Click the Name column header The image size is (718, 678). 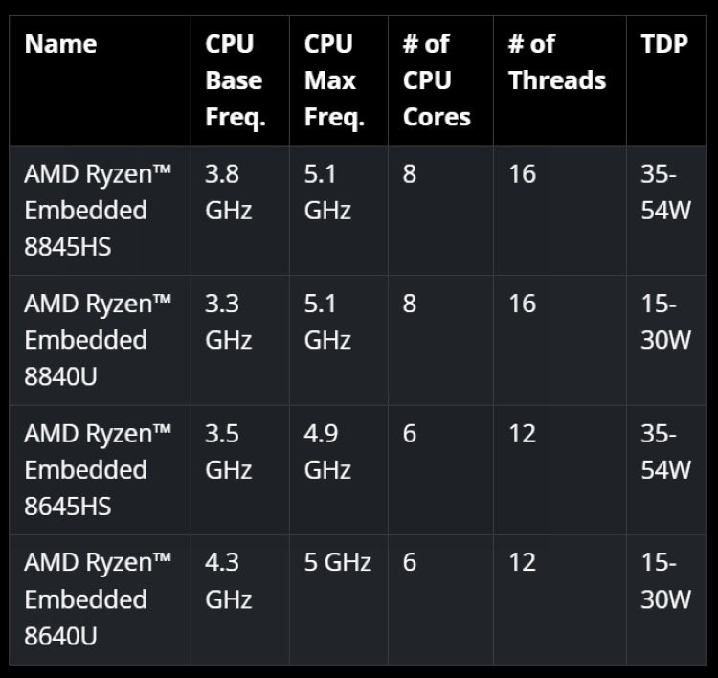60,44
